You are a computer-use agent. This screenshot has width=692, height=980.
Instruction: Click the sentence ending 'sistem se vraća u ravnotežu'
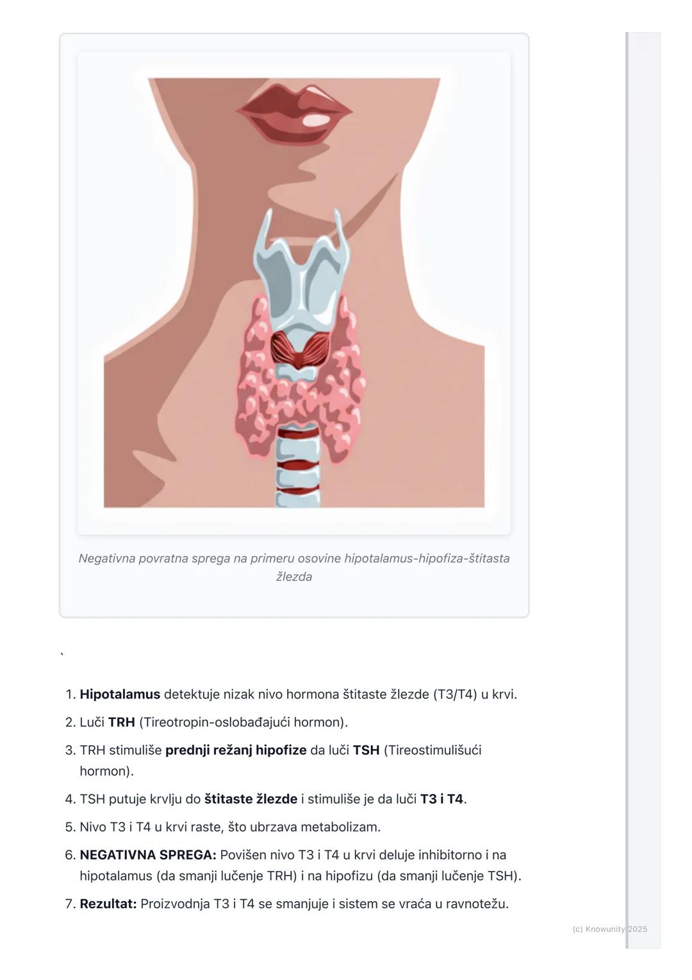tap(324, 904)
